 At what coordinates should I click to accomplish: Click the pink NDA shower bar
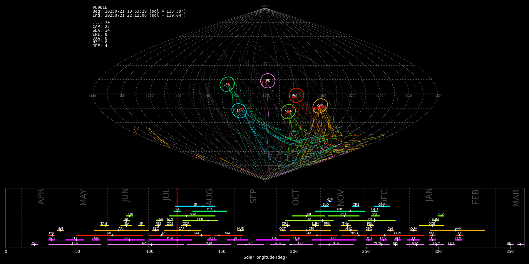pos(209,244)
